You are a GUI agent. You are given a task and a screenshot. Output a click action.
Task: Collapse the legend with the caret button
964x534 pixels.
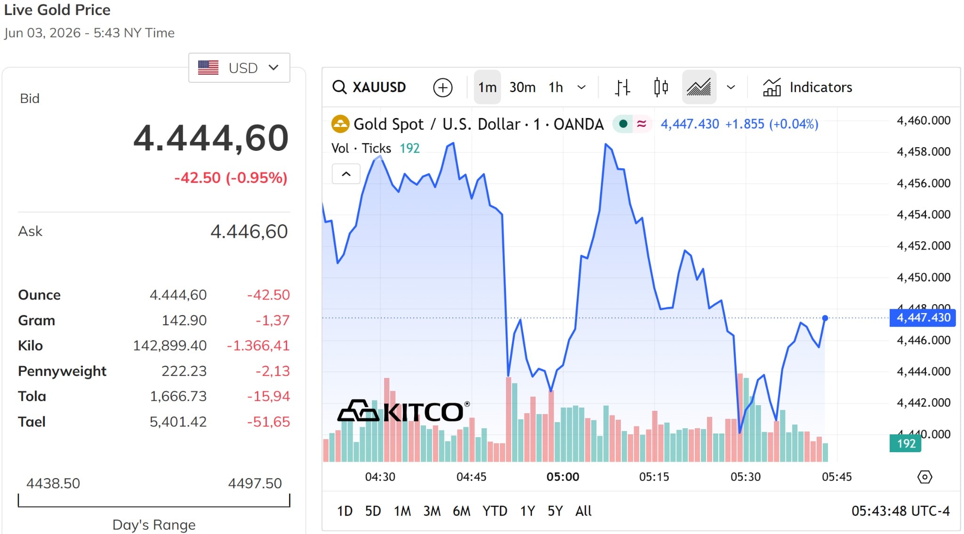pyautogui.click(x=346, y=174)
